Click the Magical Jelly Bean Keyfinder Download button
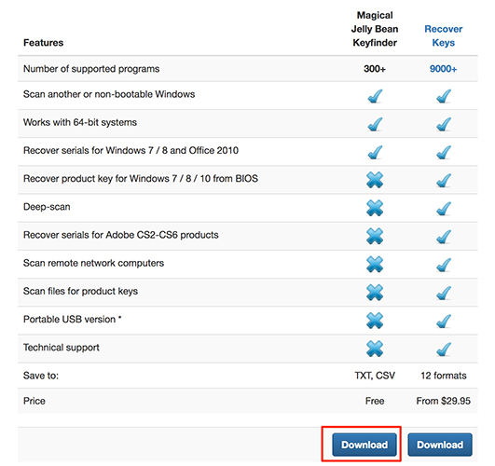 click(x=364, y=445)
